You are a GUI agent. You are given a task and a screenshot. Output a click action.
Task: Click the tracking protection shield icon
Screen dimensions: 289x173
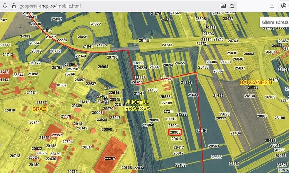5,6
